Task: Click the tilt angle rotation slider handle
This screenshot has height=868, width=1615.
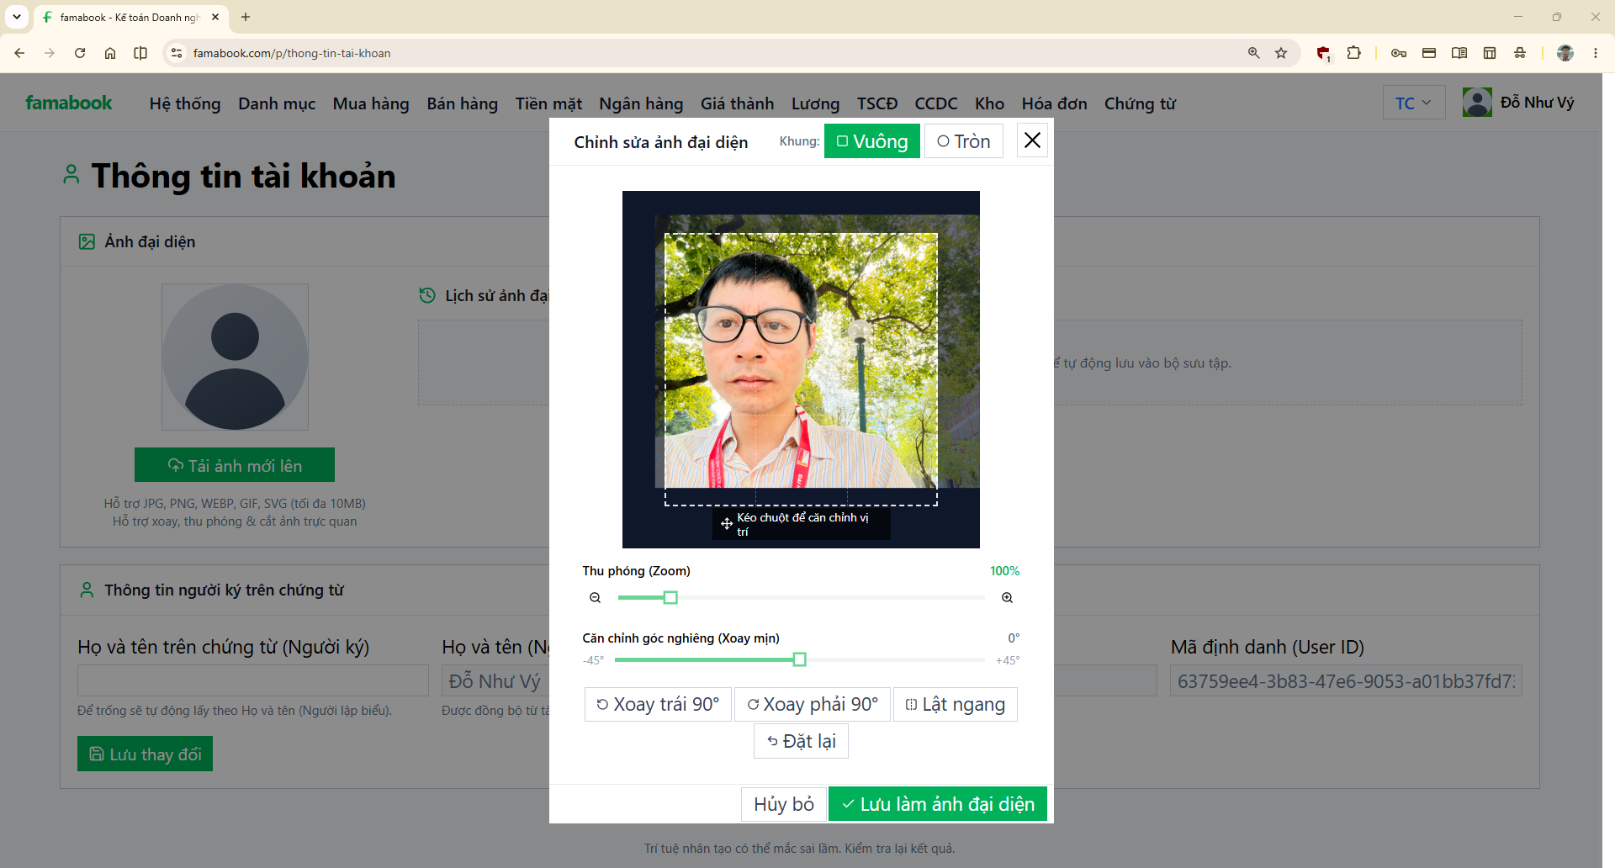Action: (800, 659)
